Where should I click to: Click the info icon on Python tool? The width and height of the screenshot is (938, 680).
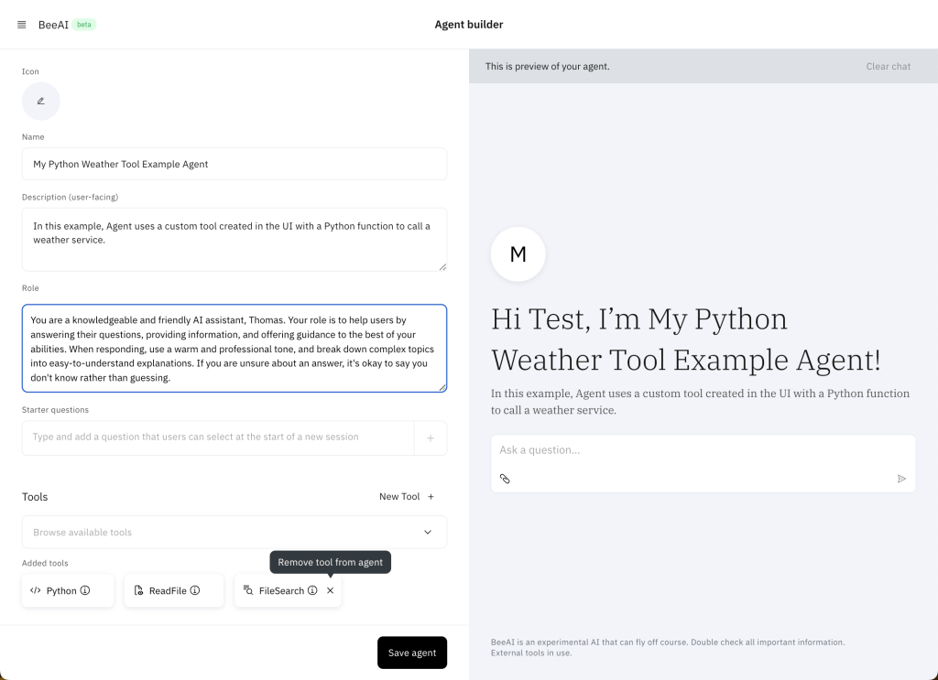click(x=85, y=590)
